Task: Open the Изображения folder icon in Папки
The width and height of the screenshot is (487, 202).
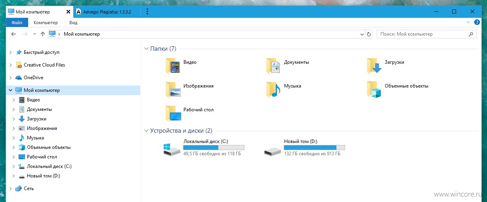Action: pos(173,90)
